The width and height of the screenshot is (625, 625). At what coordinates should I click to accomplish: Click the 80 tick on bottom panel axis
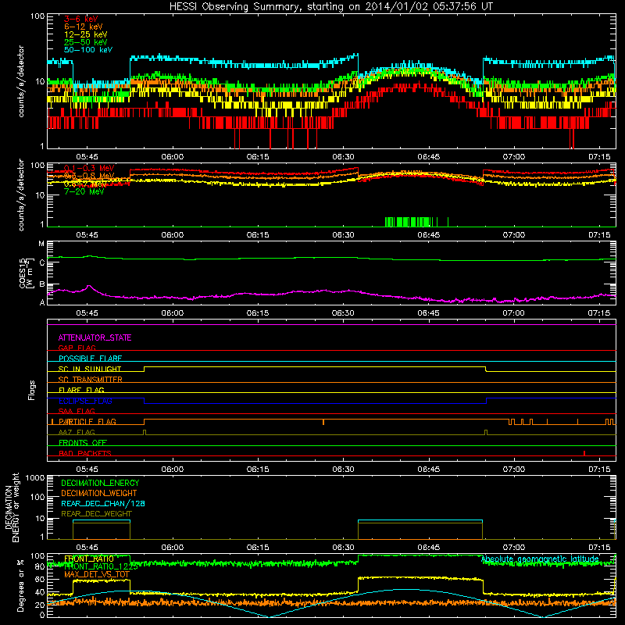tap(40, 566)
